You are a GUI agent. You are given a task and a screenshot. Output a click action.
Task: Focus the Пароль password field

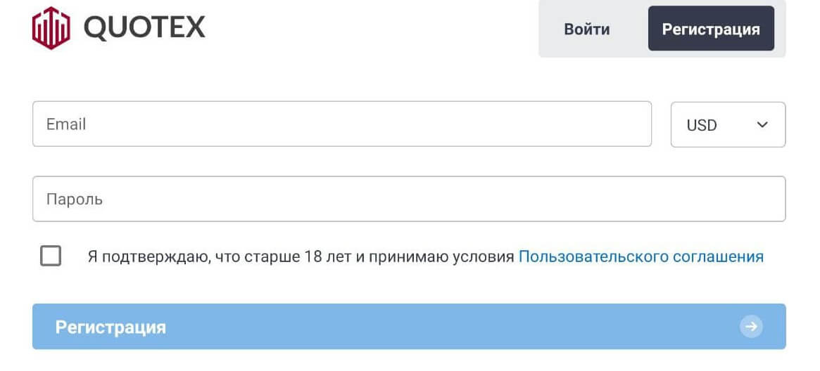[x=408, y=199]
